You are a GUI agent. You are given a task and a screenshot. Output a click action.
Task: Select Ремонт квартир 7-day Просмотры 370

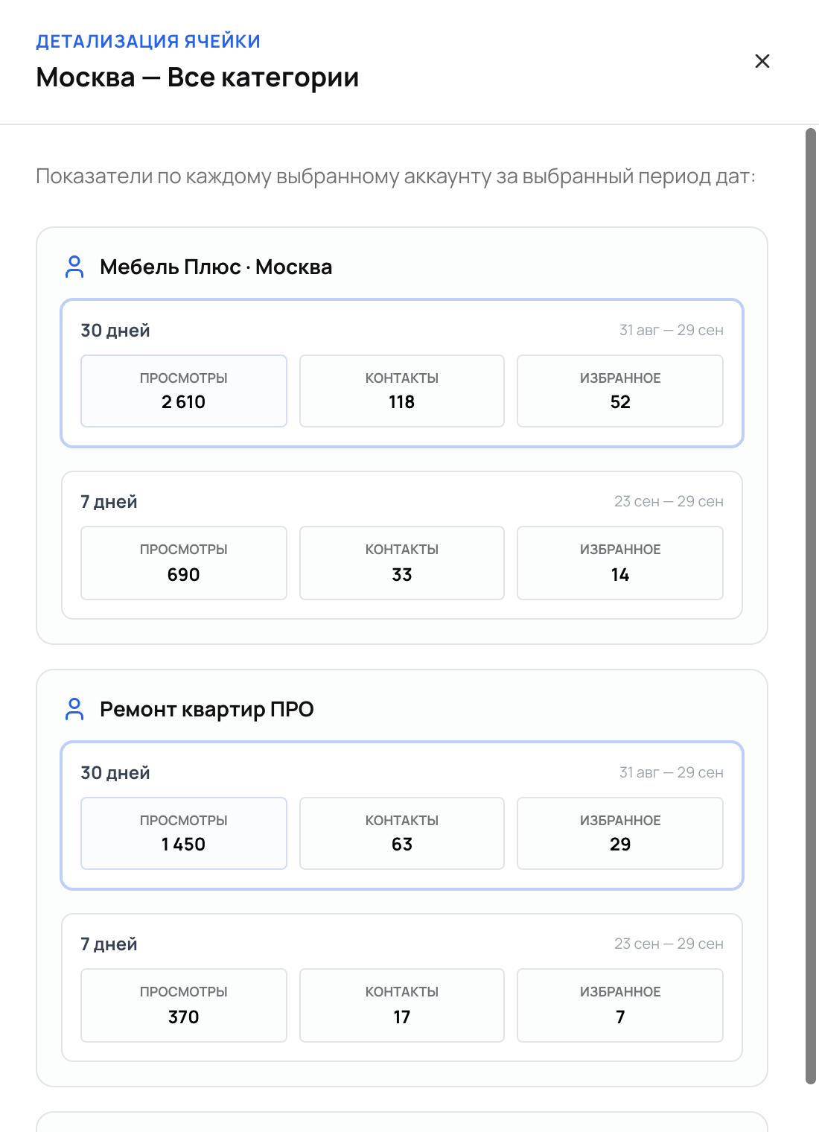[x=184, y=1005]
